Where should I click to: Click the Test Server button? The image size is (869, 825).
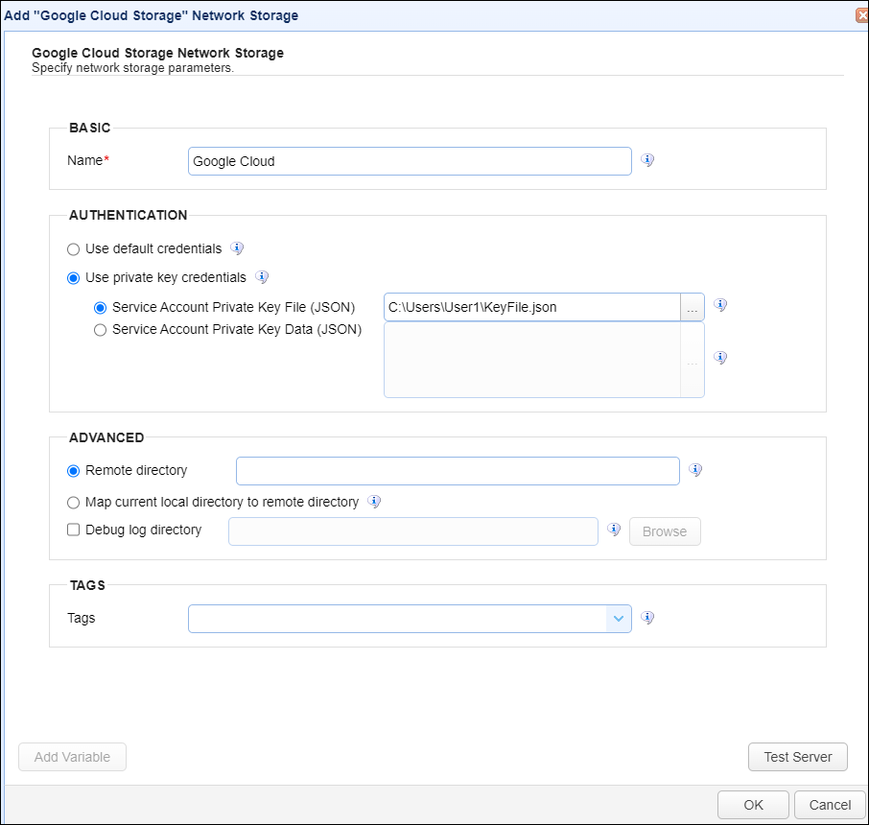coord(797,757)
